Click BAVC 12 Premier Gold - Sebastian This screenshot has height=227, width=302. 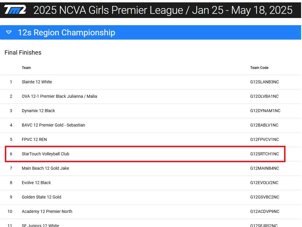53,125
